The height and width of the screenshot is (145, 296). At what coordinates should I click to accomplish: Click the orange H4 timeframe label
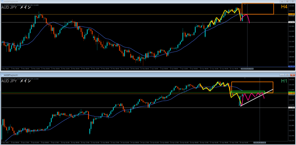click(x=284, y=7)
